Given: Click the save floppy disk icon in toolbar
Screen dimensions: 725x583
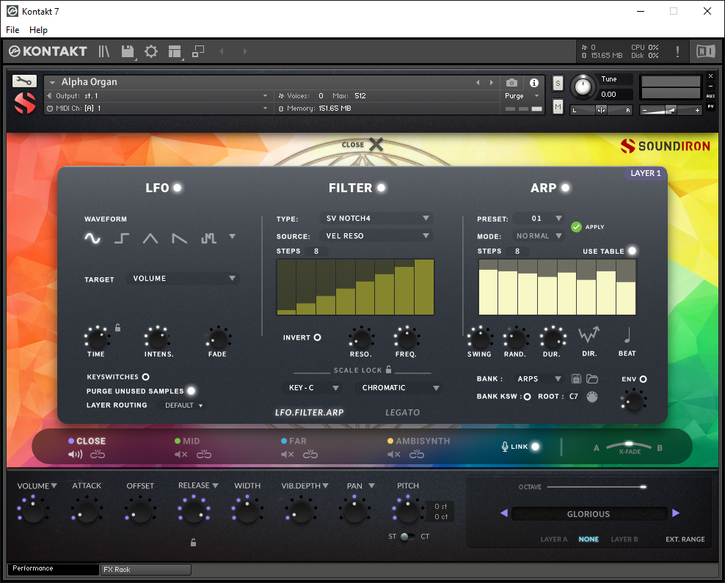Looking at the screenshot, I should pyautogui.click(x=128, y=51).
